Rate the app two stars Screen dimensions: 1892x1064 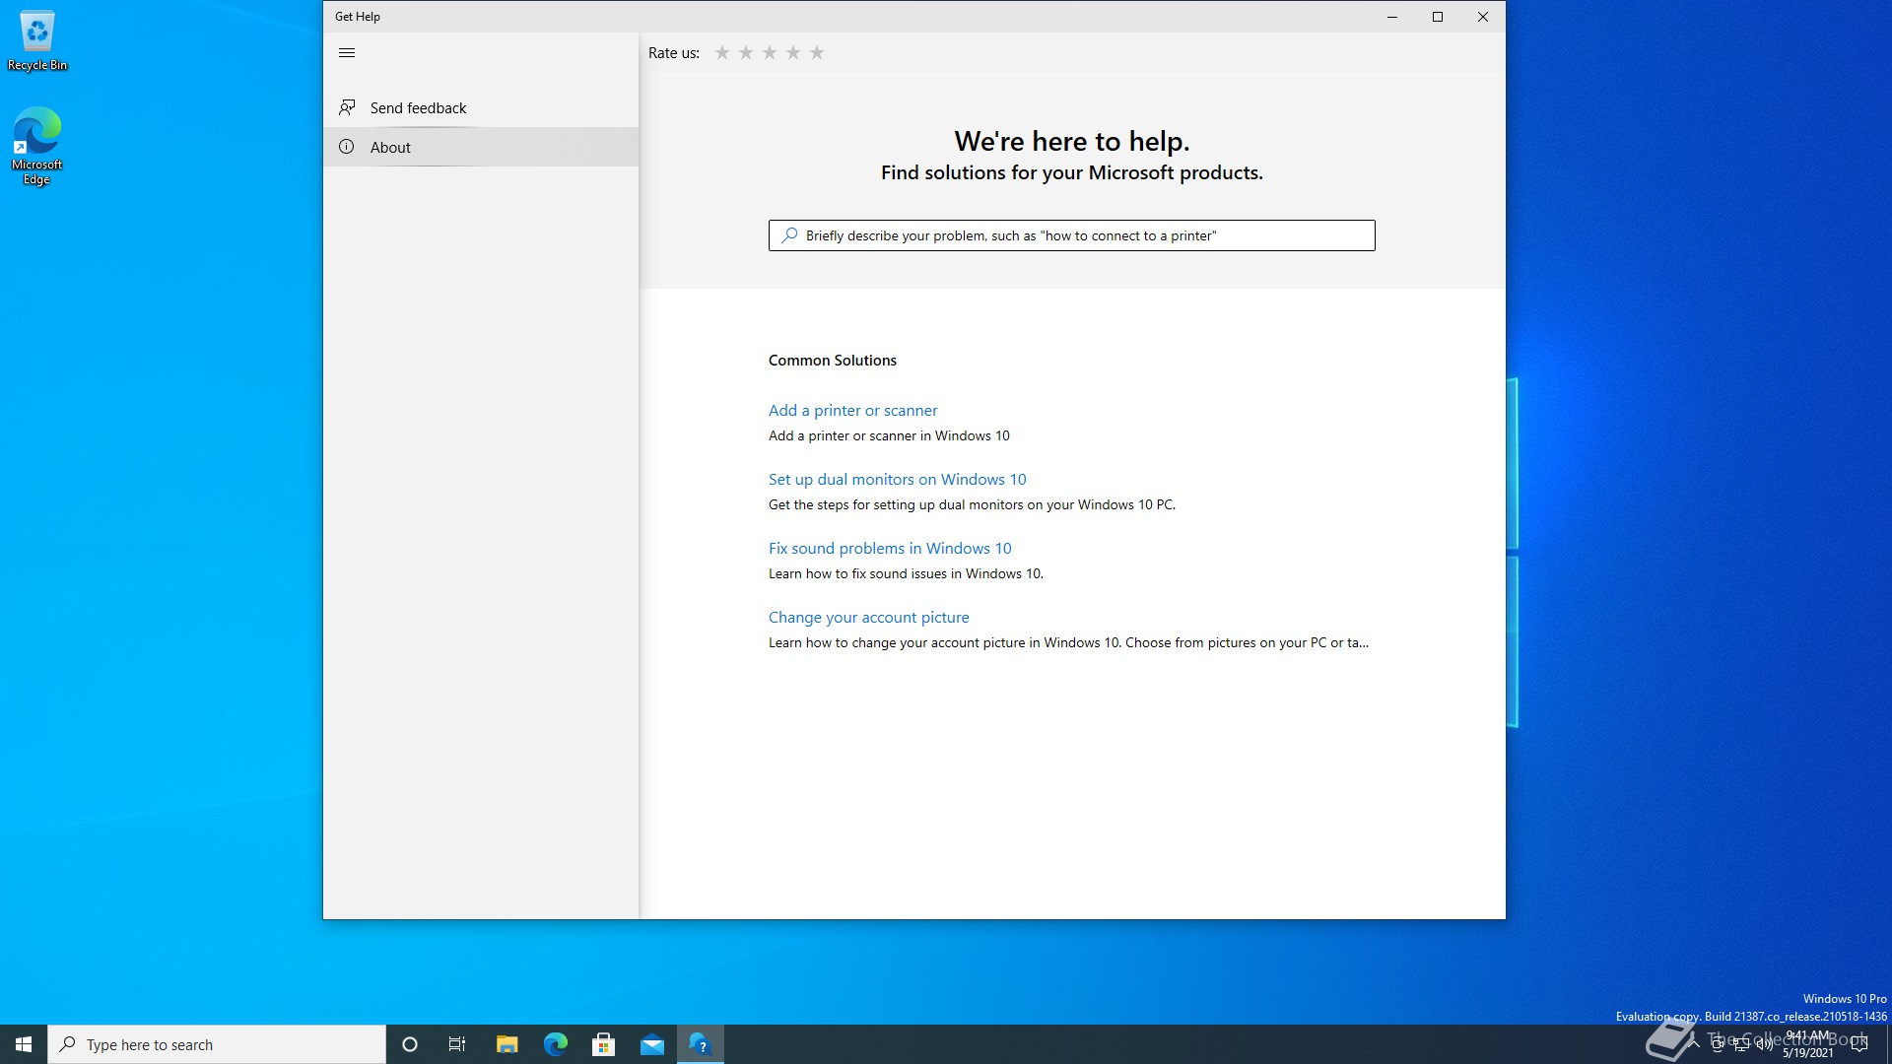(x=746, y=53)
